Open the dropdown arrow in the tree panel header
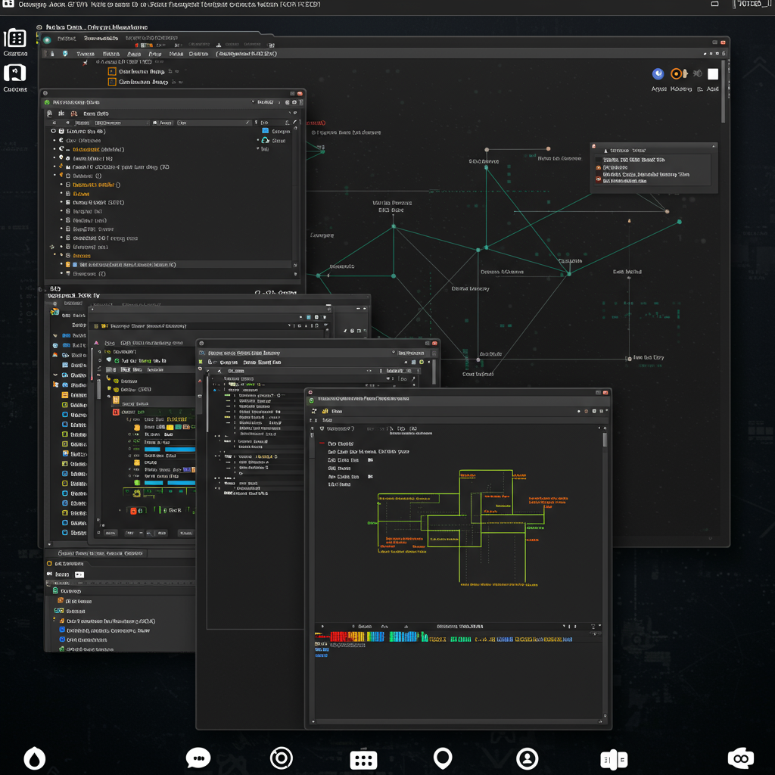 (253, 102)
